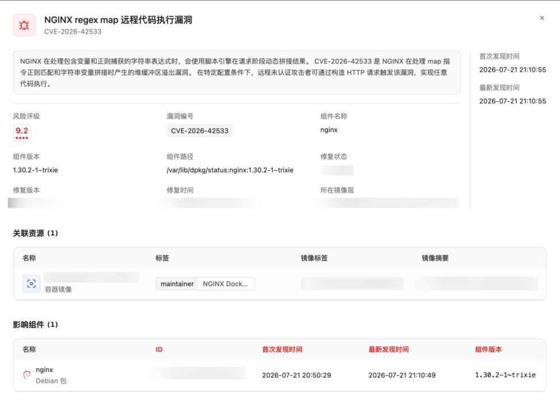Click the 镜像摘要 column header
560x407 pixels.
click(435, 258)
